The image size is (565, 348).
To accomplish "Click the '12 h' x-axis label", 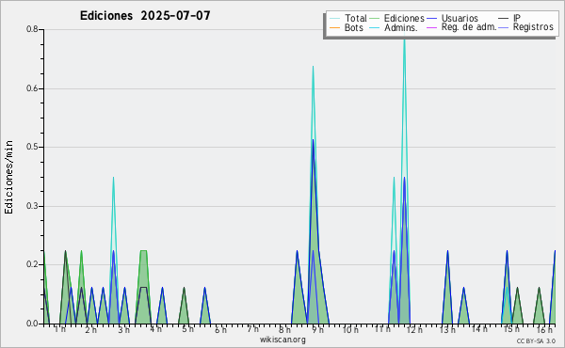I will [x=414, y=330].
